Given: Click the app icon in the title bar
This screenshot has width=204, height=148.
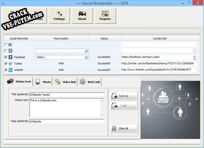Looking at the screenshot, I should pos(3,3).
